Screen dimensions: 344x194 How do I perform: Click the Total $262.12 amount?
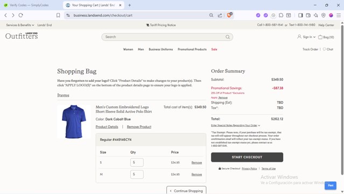coord(277,119)
